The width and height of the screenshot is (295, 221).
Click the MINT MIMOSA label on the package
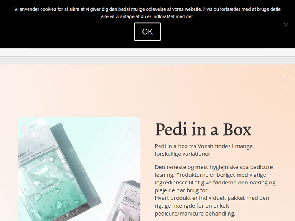pos(35,128)
